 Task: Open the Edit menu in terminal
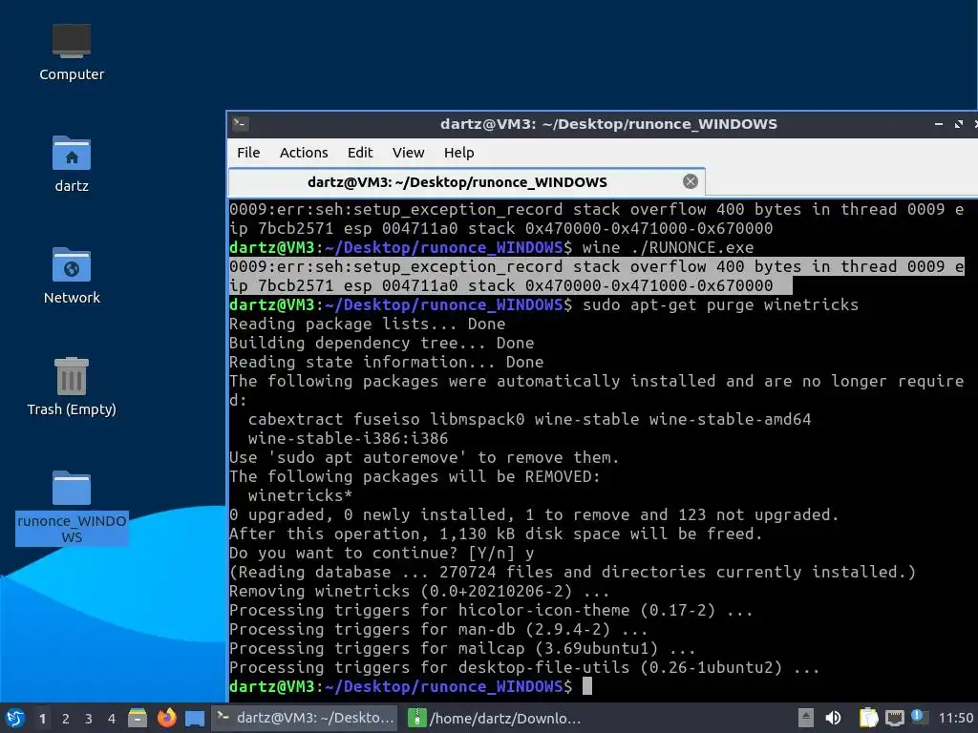tap(360, 153)
